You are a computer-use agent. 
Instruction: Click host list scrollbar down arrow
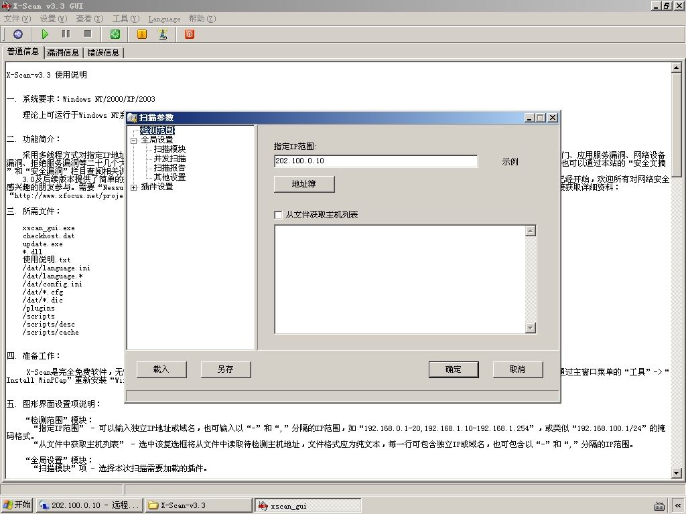(531, 327)
